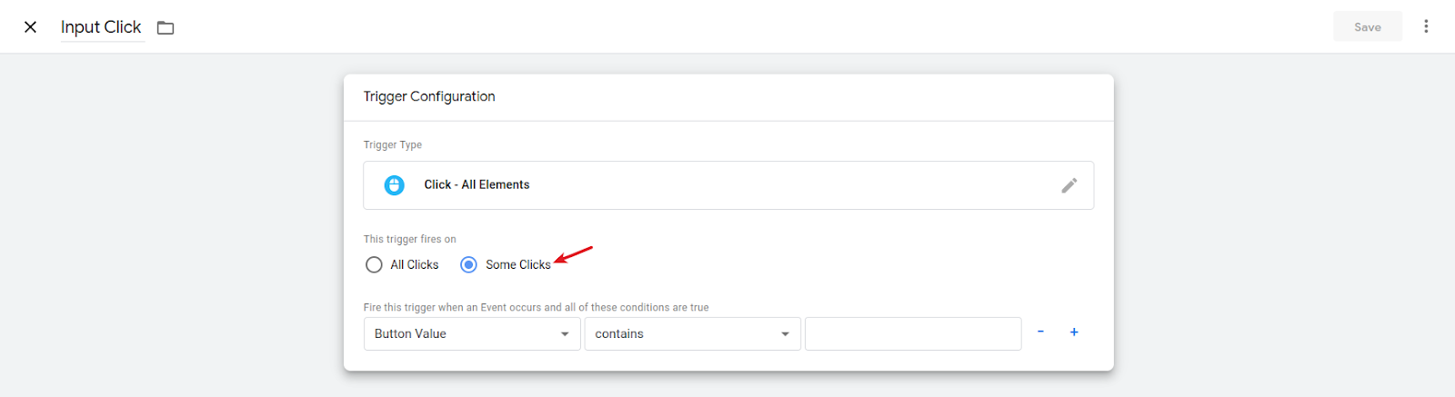1455x397 pixels.
Task: Select the All Clicks radio button
Action: (x=374, y=264)
